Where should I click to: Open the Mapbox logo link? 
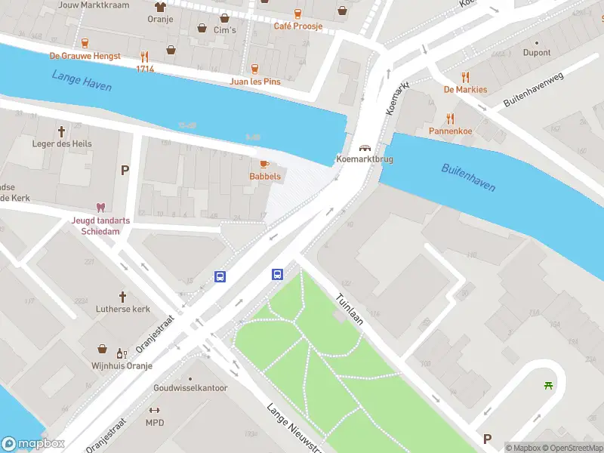[32, 444]
